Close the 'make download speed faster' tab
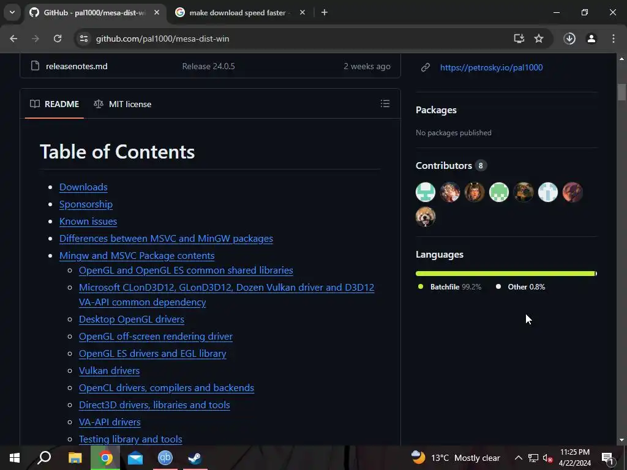Screen dimensions: 627x470 pyautogui.click(x=302, y=12)
